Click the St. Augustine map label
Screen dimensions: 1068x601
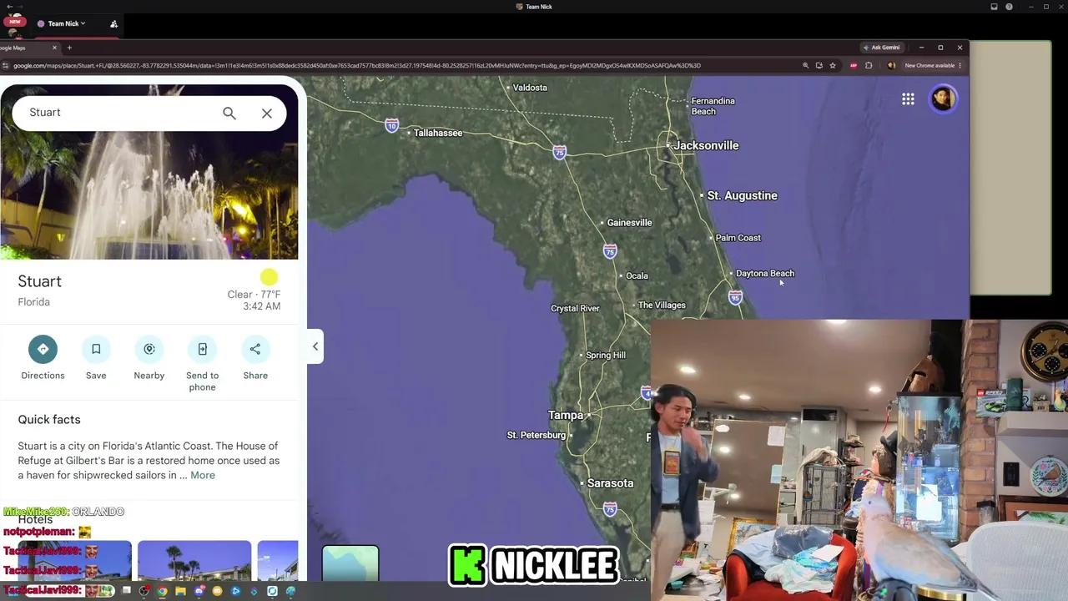(x=742, y=195)
